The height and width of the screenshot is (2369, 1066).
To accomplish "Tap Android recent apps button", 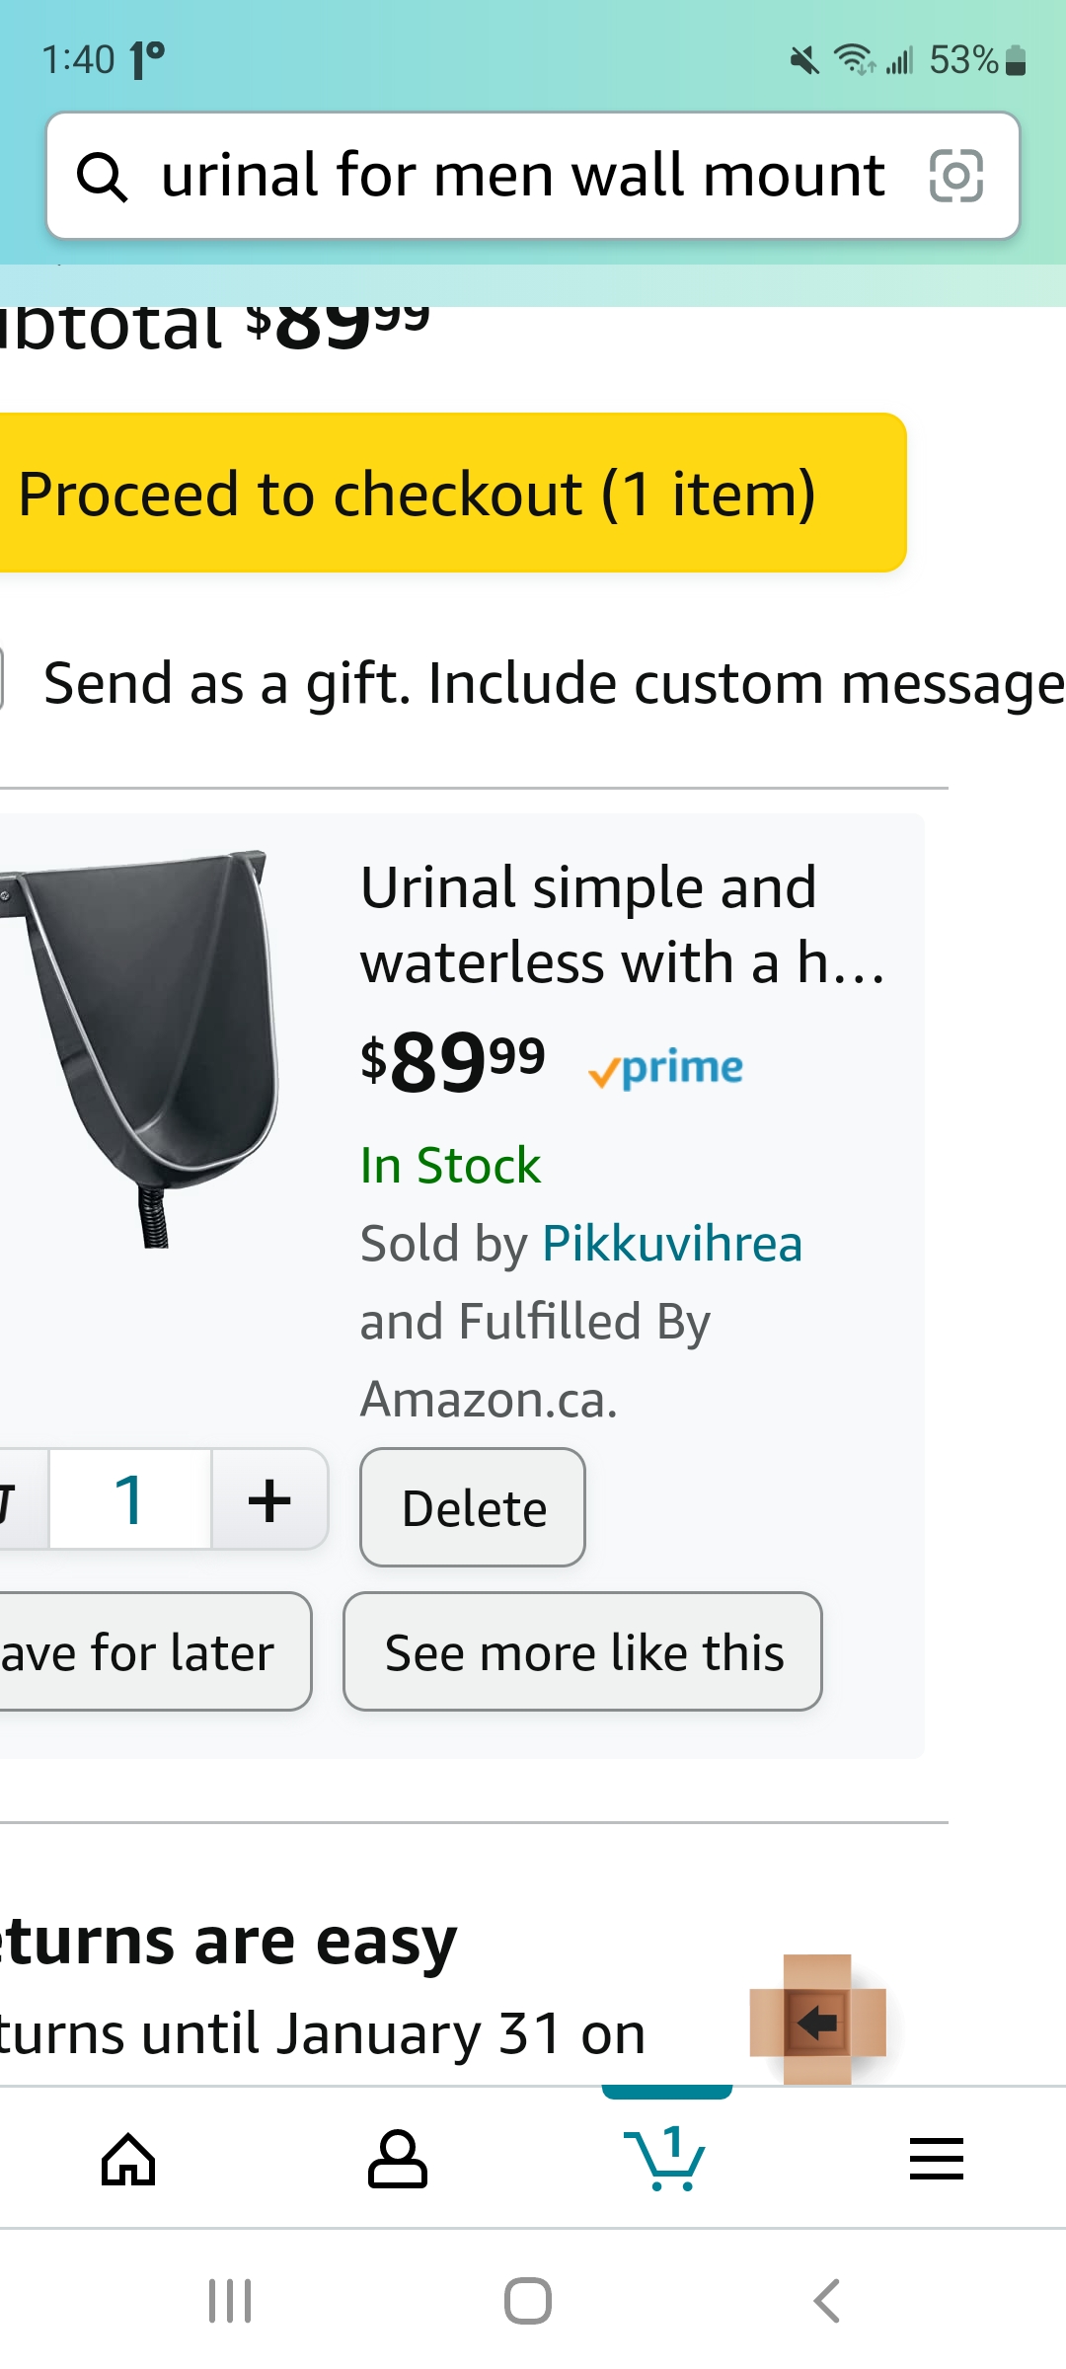I will (x=230, y=2301).
